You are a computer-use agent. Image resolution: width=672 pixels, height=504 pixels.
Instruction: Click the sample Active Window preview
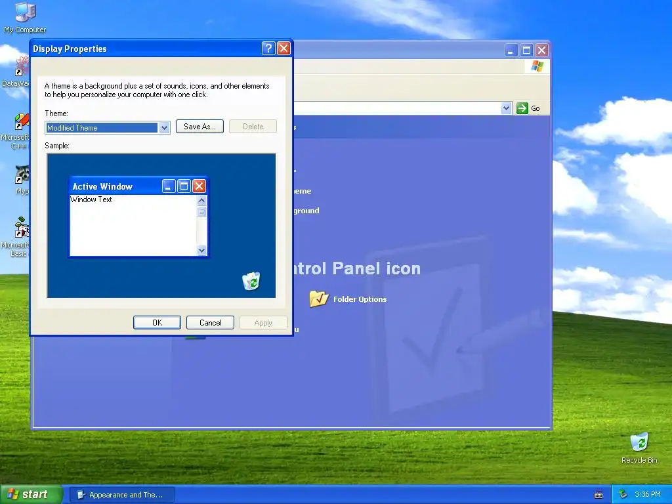(x=138, y=217)
